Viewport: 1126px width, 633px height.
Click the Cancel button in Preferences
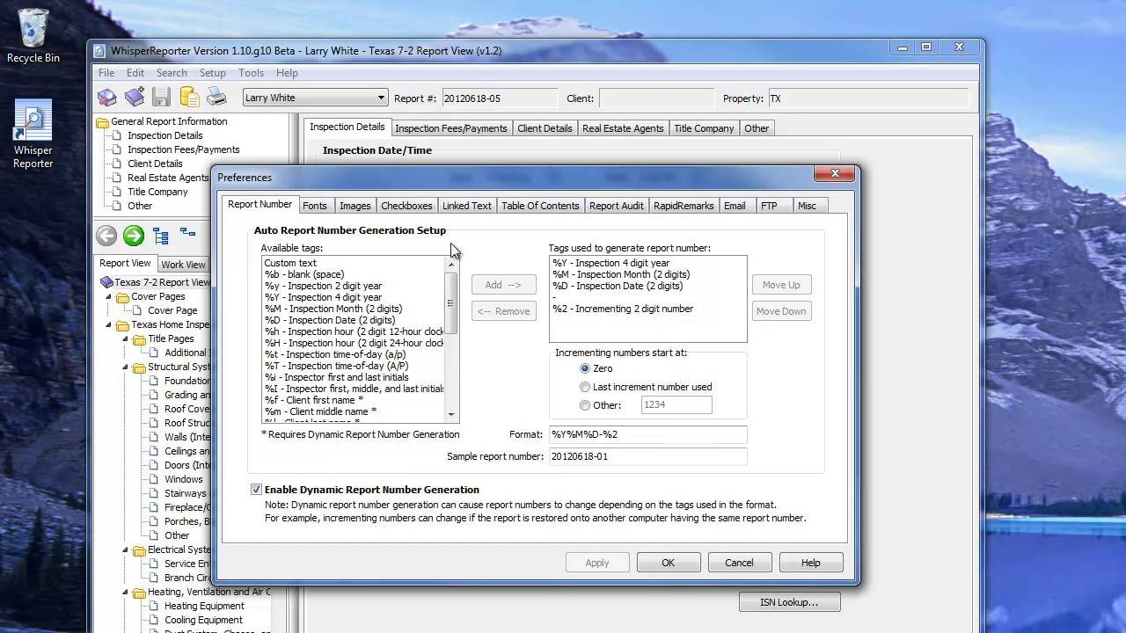pyautogui.click(x=739, y=563)
